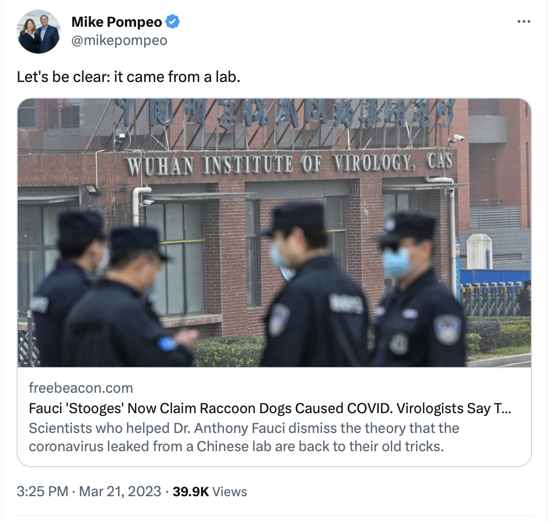Open the three-dot more options menu

[x=523, y=21]
